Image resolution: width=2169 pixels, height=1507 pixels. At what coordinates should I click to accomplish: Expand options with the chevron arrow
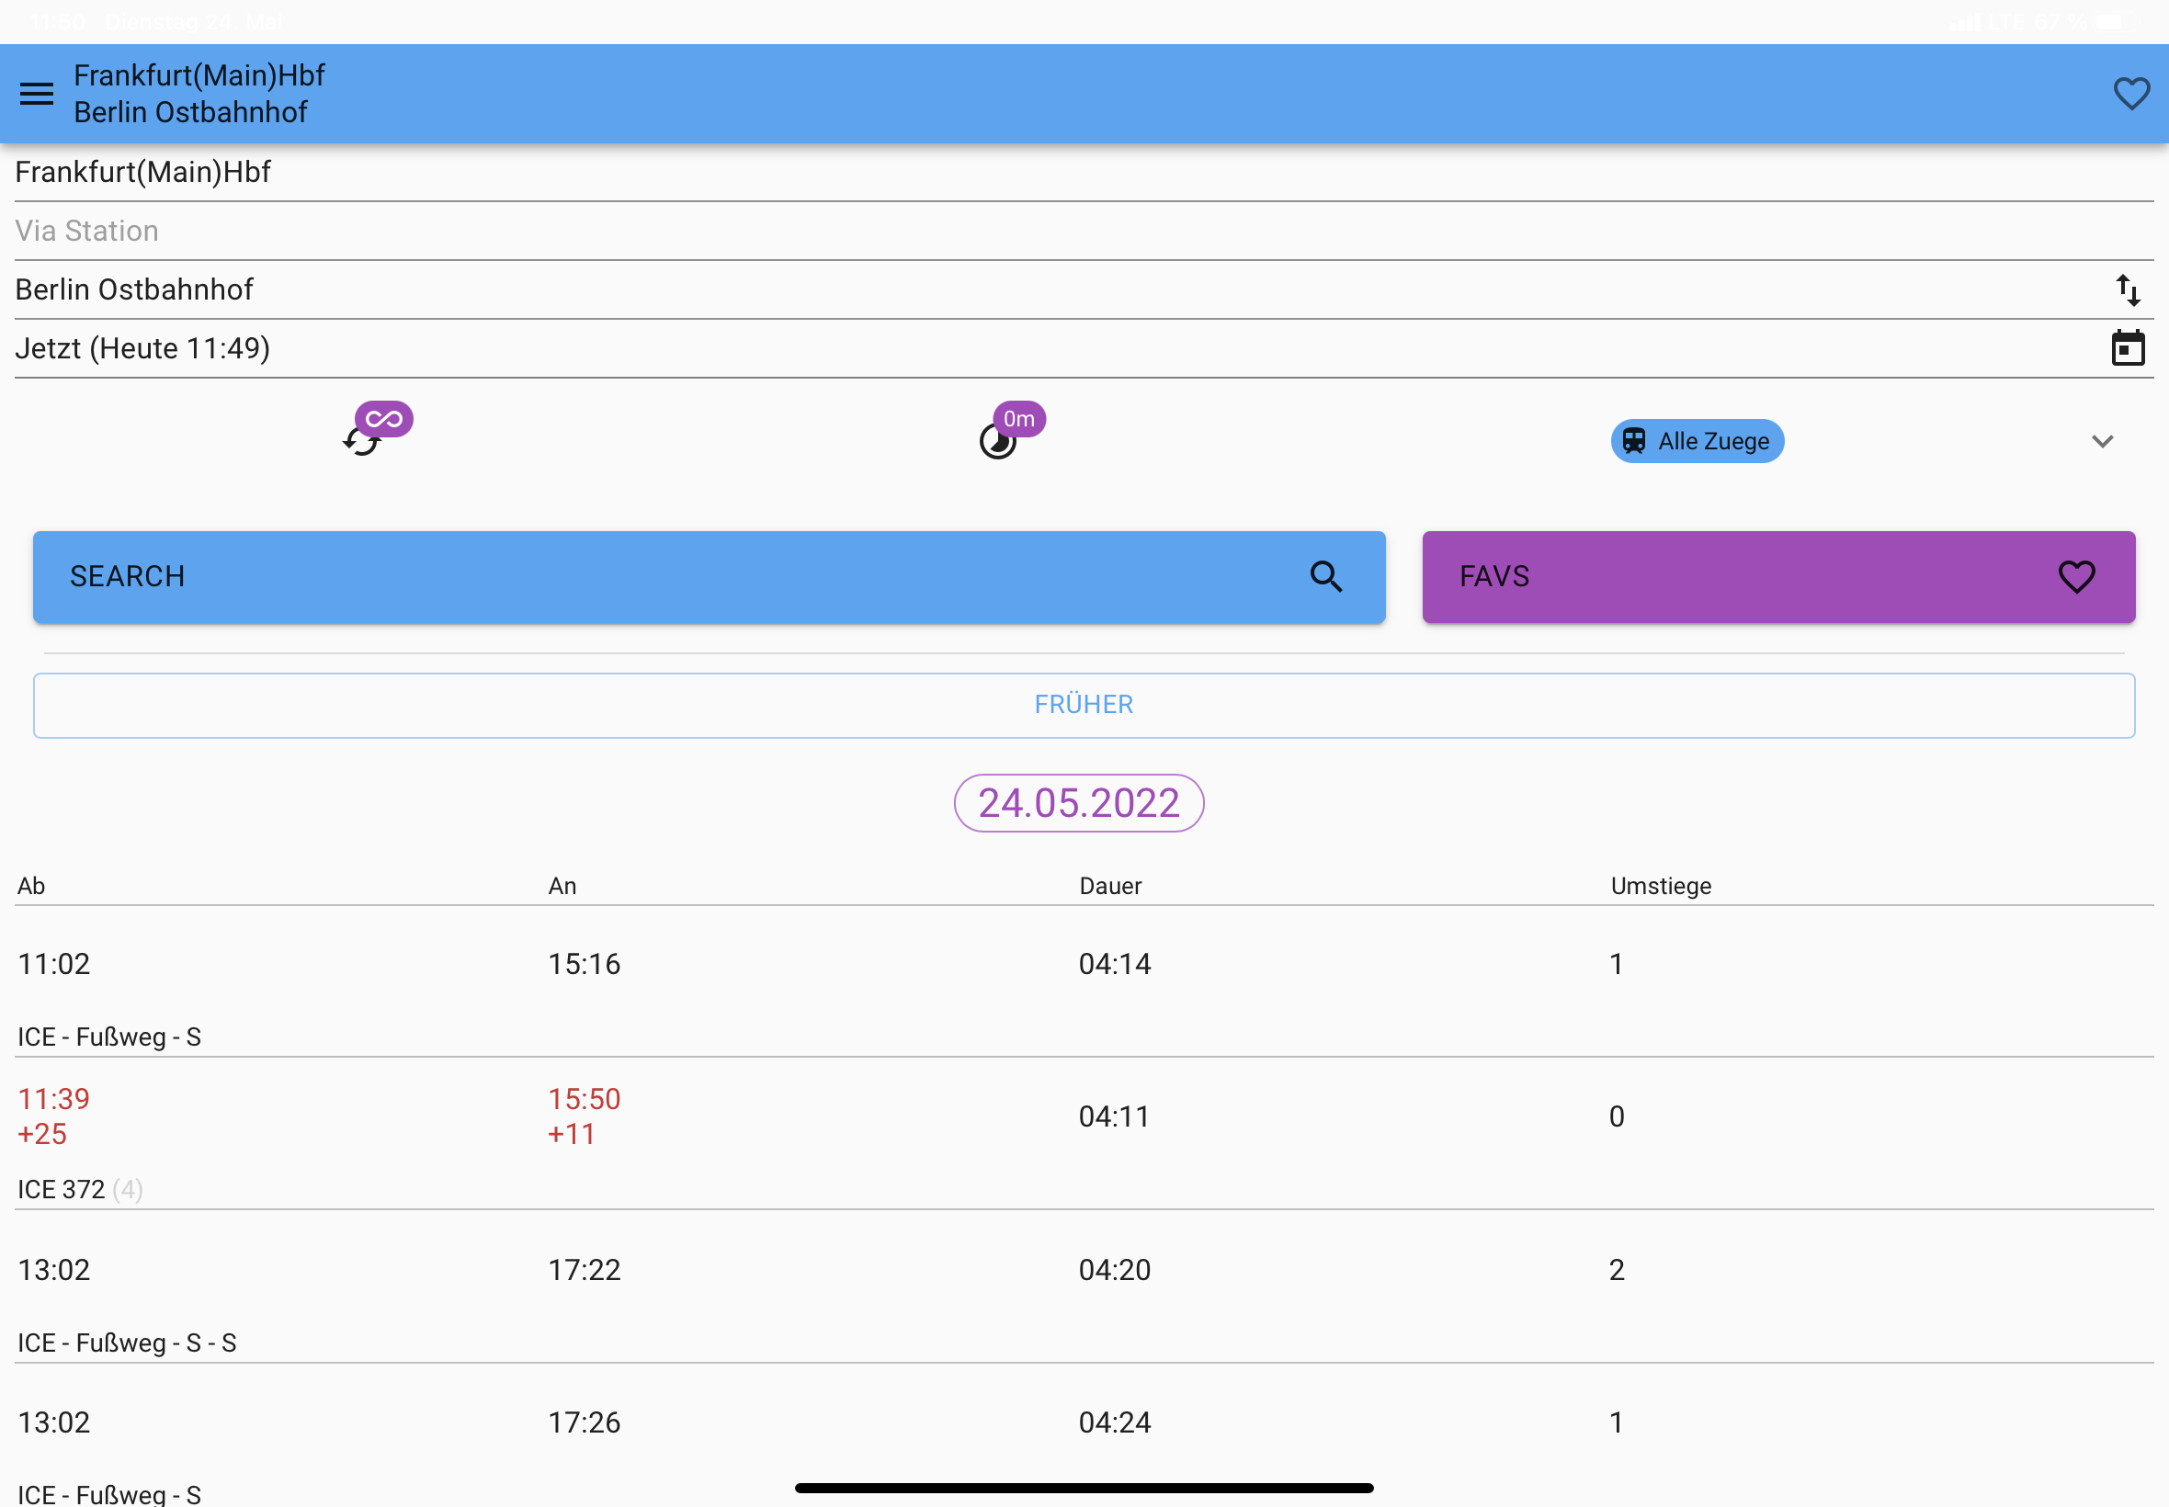[2101, 441]
